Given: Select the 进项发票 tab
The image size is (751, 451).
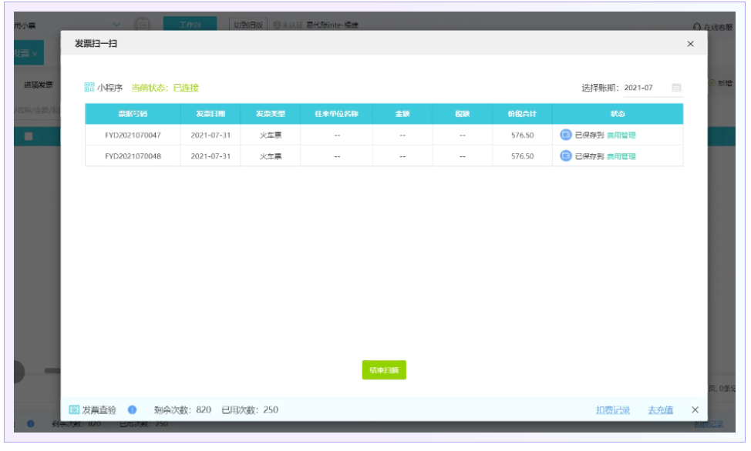Looking at the screenshot, I should (39, 84).
